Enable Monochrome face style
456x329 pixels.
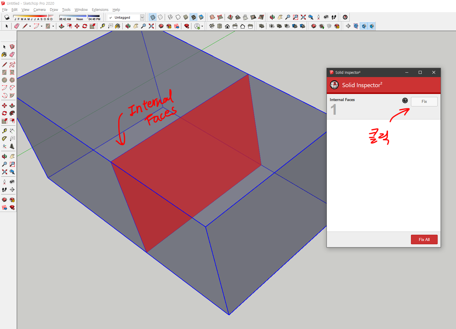coord(201,17)
